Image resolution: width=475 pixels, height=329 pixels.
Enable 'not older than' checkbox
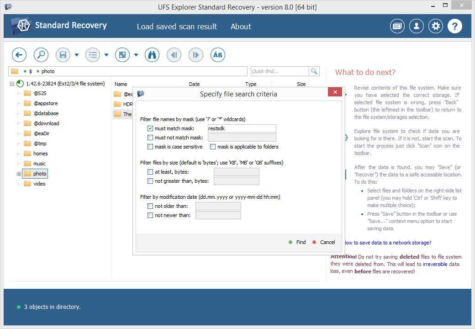pyautogui.click(x=150, y=206)
